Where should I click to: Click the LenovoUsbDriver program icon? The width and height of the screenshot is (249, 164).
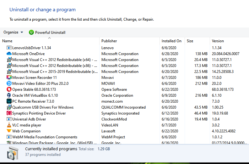9,48
